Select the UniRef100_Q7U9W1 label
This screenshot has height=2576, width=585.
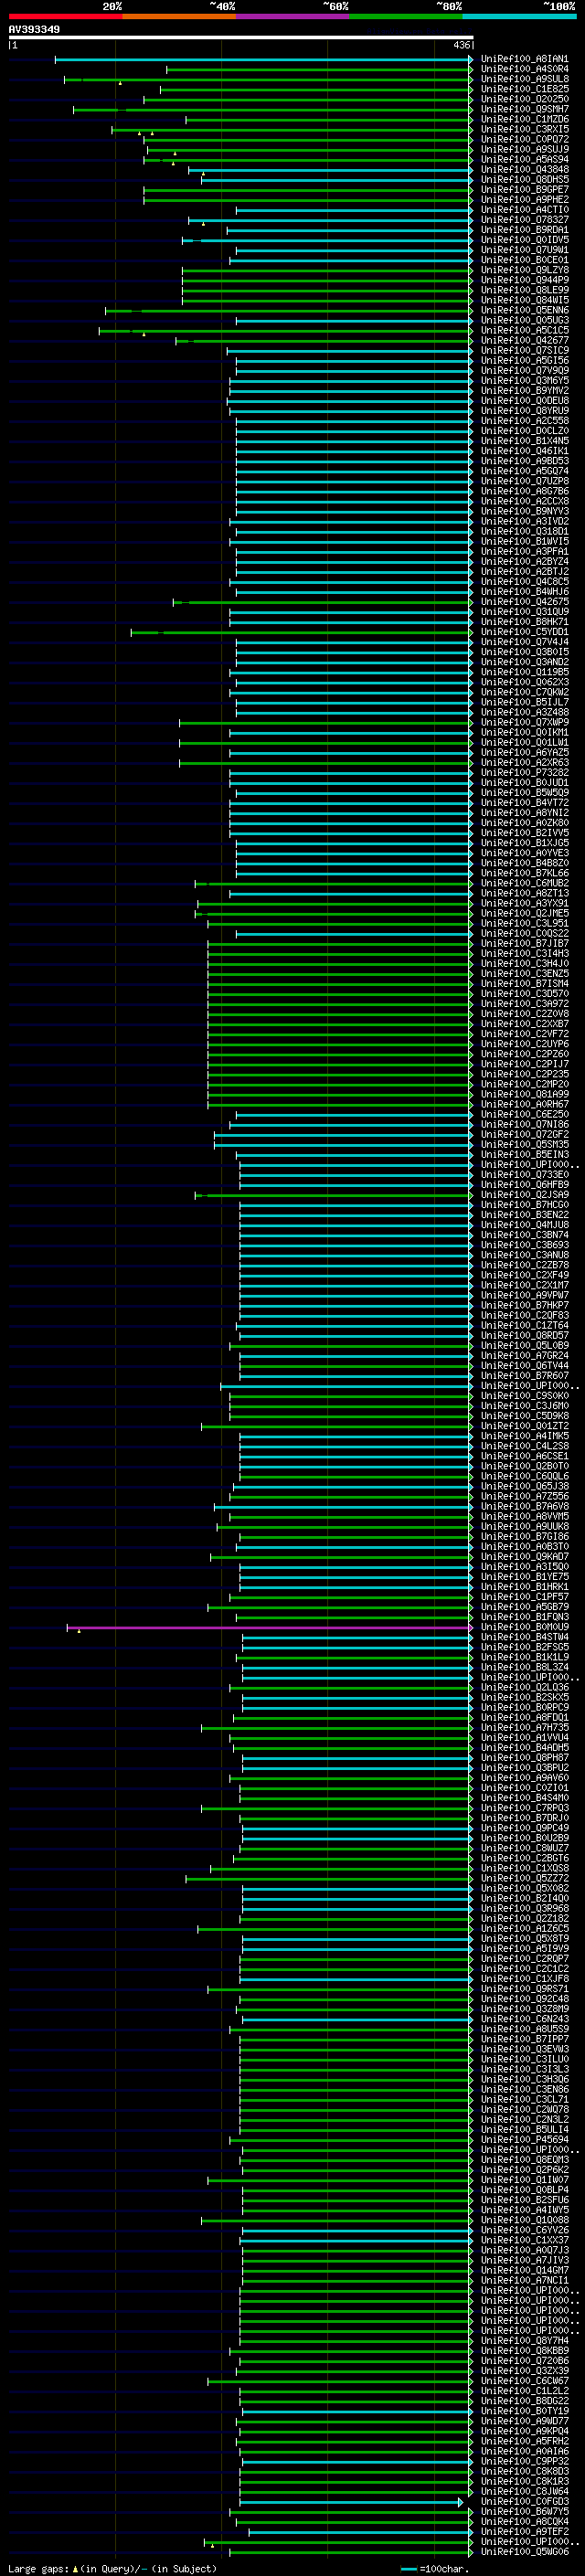coord(524,250)
